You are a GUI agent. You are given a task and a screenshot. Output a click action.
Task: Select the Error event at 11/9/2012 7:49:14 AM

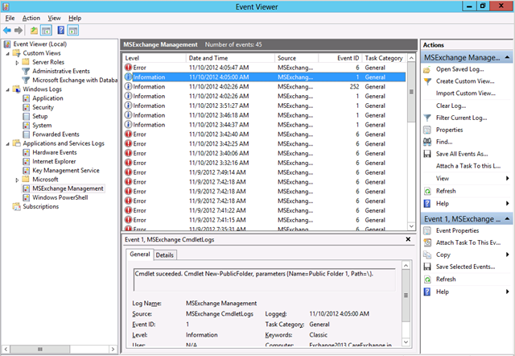point(265,172)
